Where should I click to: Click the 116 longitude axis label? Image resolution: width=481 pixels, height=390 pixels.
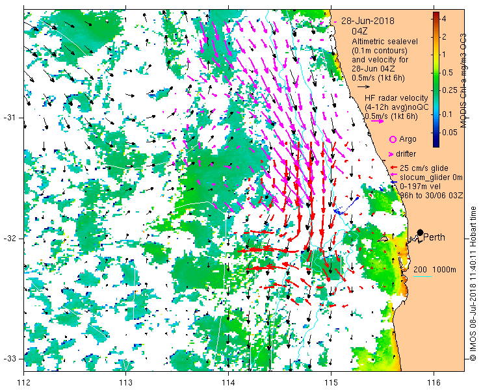(434, 383)
